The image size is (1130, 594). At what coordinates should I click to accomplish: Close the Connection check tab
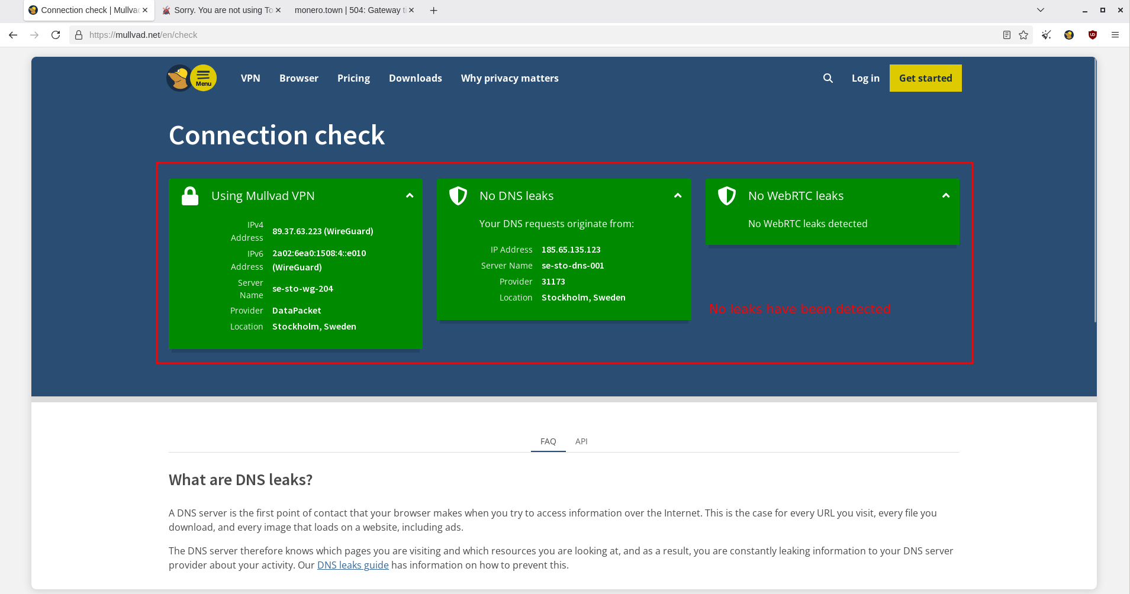(145, 10)
